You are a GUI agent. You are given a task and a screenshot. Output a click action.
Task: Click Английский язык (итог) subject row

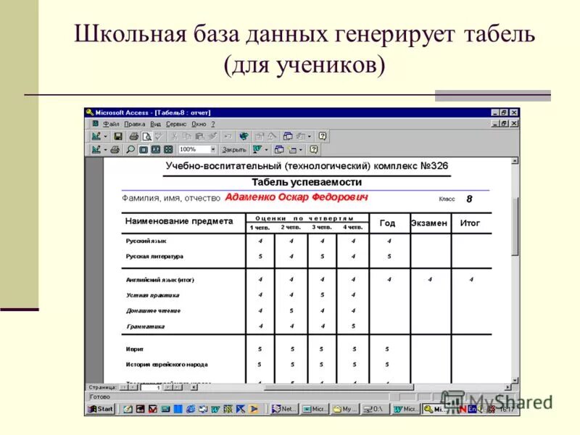pos(159,280)
